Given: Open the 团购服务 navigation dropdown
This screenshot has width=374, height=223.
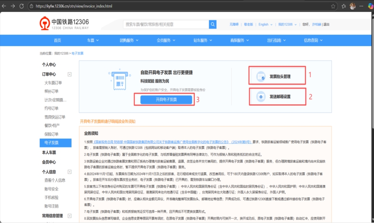Looking at the screenshot, I should coord(129,40).
